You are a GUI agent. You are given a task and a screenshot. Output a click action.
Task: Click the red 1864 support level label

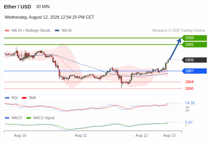tap(189, 82)
